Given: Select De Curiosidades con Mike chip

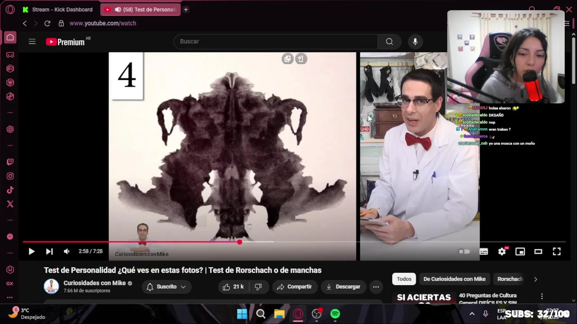Looking at the screenshot, I should 454,279.
